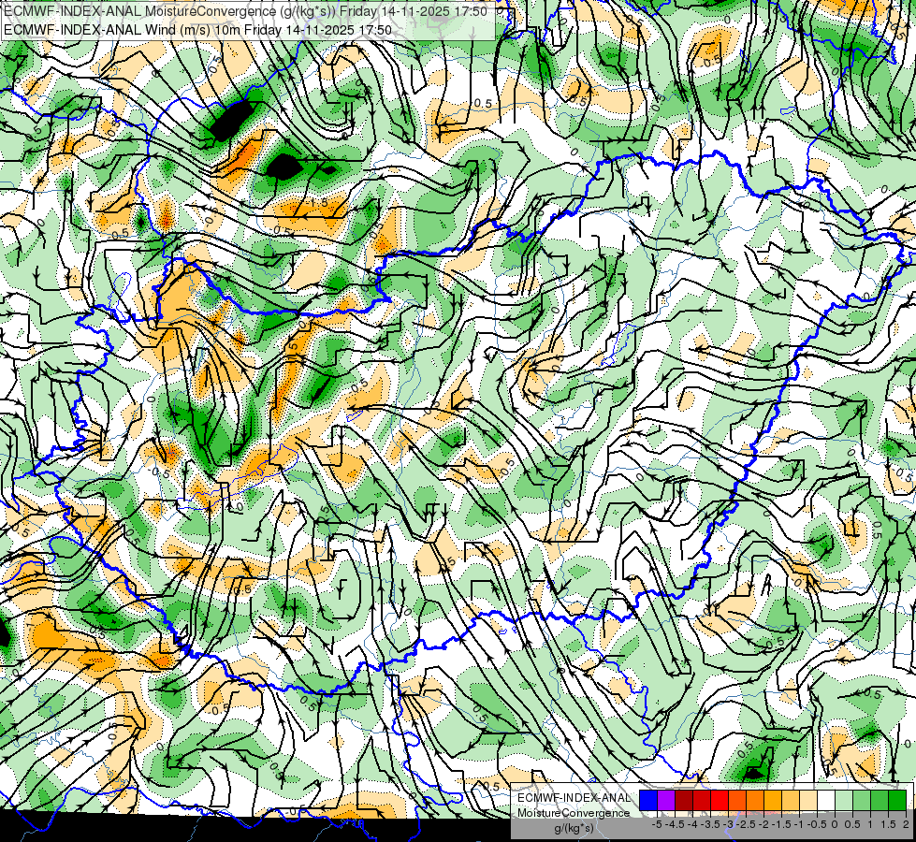Select the ECMWF-INDEX-ANAL label in the legend
Image resolution: width=916 pixels, height=842 pixels.
click(x=574, y=798)
